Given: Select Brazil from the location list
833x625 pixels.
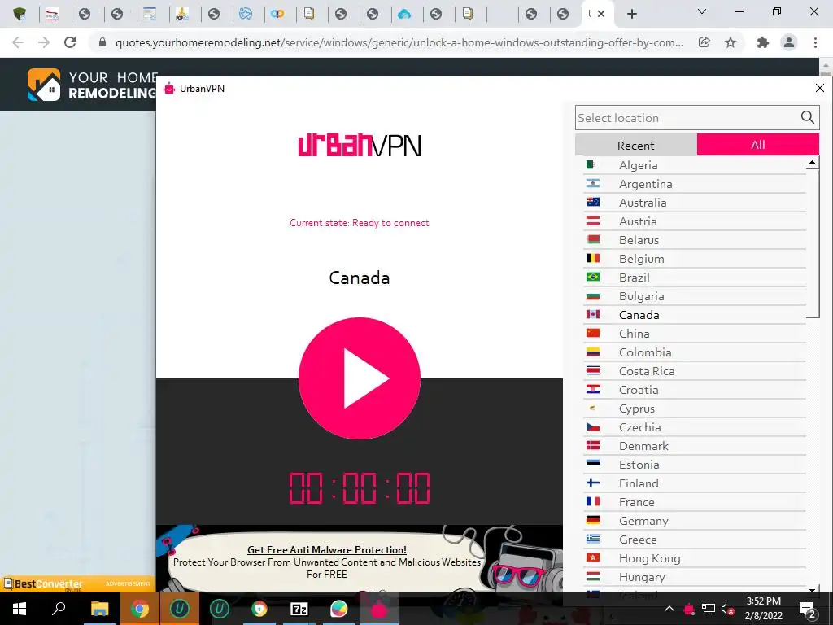Looking at the screenshot, I should pos(695,278).
